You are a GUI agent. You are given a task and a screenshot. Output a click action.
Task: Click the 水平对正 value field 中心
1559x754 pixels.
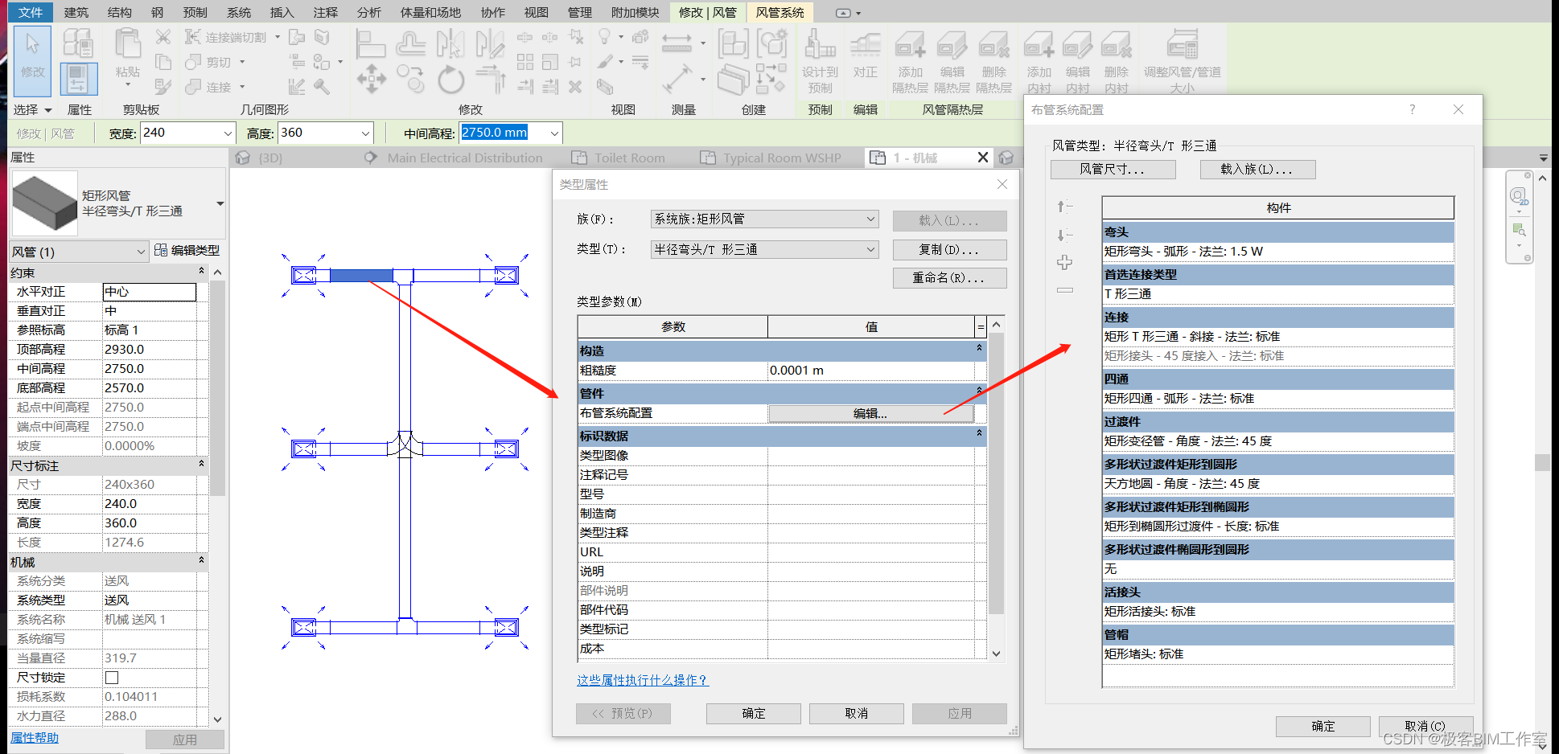pyautogui.click(x=150, y=292)
